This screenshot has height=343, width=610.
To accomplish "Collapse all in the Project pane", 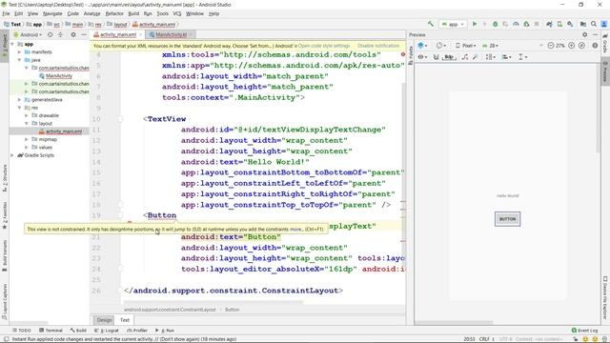I will pyautogui.click(x=60, y=34).
